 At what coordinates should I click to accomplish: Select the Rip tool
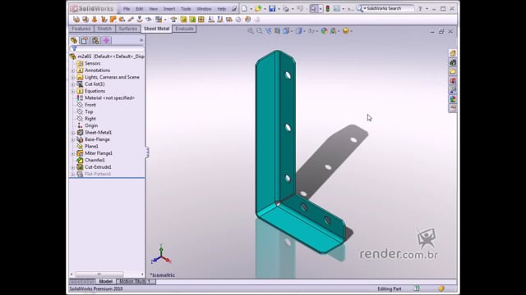coord(248,20)
